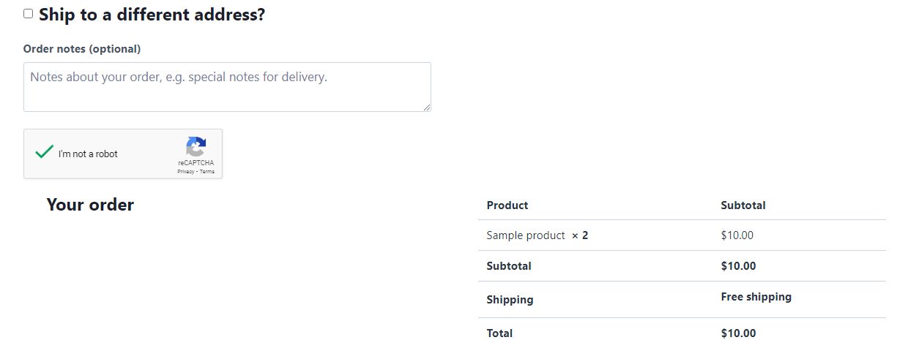This screenshot has width=897, height=359.
Task: Click the × 2 quantity indicator
Action: coord(580,235)
